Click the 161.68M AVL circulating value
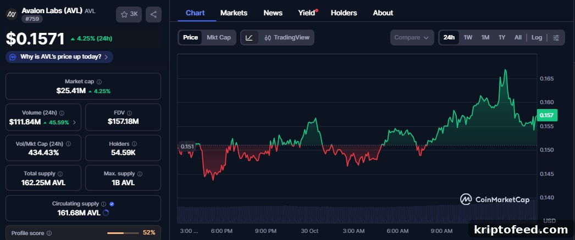This screenshot has width=575, height=240. click(x=79, y=213)
